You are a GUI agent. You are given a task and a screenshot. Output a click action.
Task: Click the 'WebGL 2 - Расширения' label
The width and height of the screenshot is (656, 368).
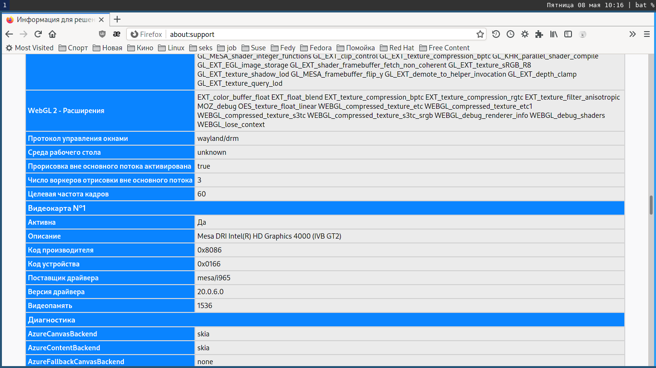(x=66, y=111)
